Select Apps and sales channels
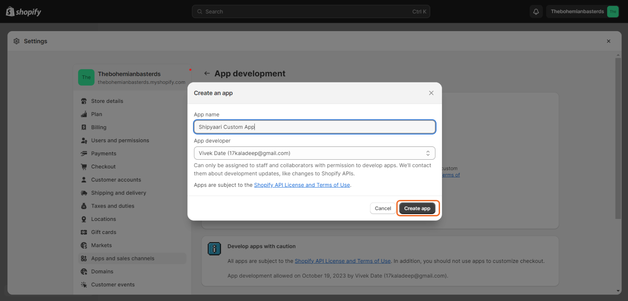 [x=123, y=259]
